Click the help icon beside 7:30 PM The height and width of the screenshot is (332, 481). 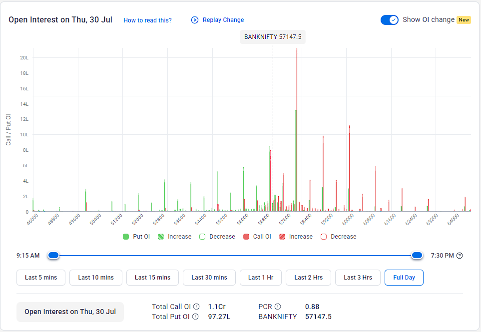460,256
